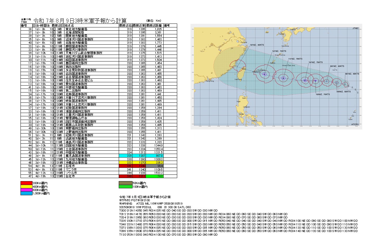Viewport: 380px width, 248px height.
Task: Click the magenta 600Km圏内 legend swatch
Action: pyautogui.click(x=26, y=190)
